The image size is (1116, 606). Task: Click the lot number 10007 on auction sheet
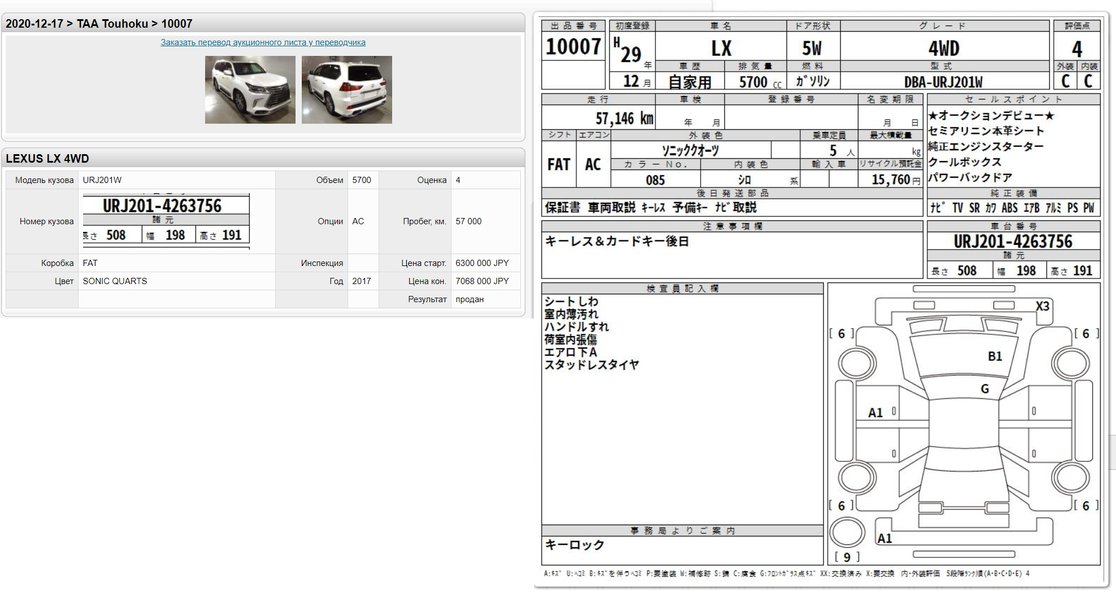pos(574,46)
